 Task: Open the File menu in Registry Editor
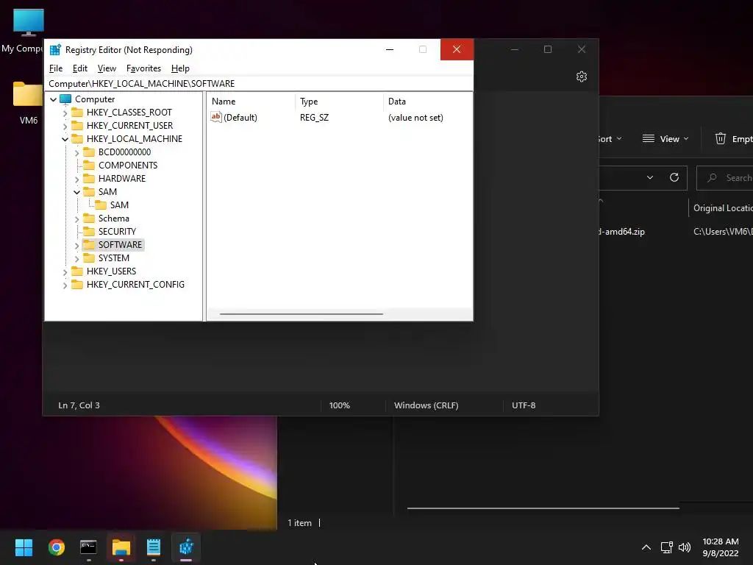pos(56,68)
